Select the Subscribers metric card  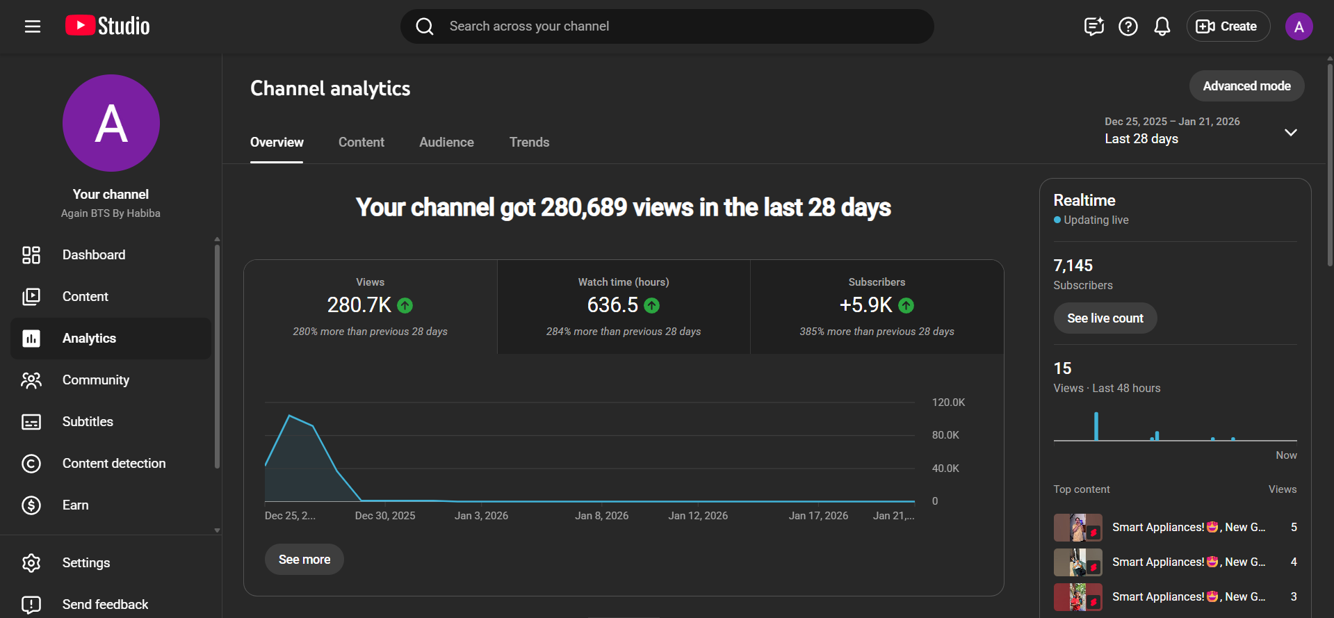click(877, 307)
